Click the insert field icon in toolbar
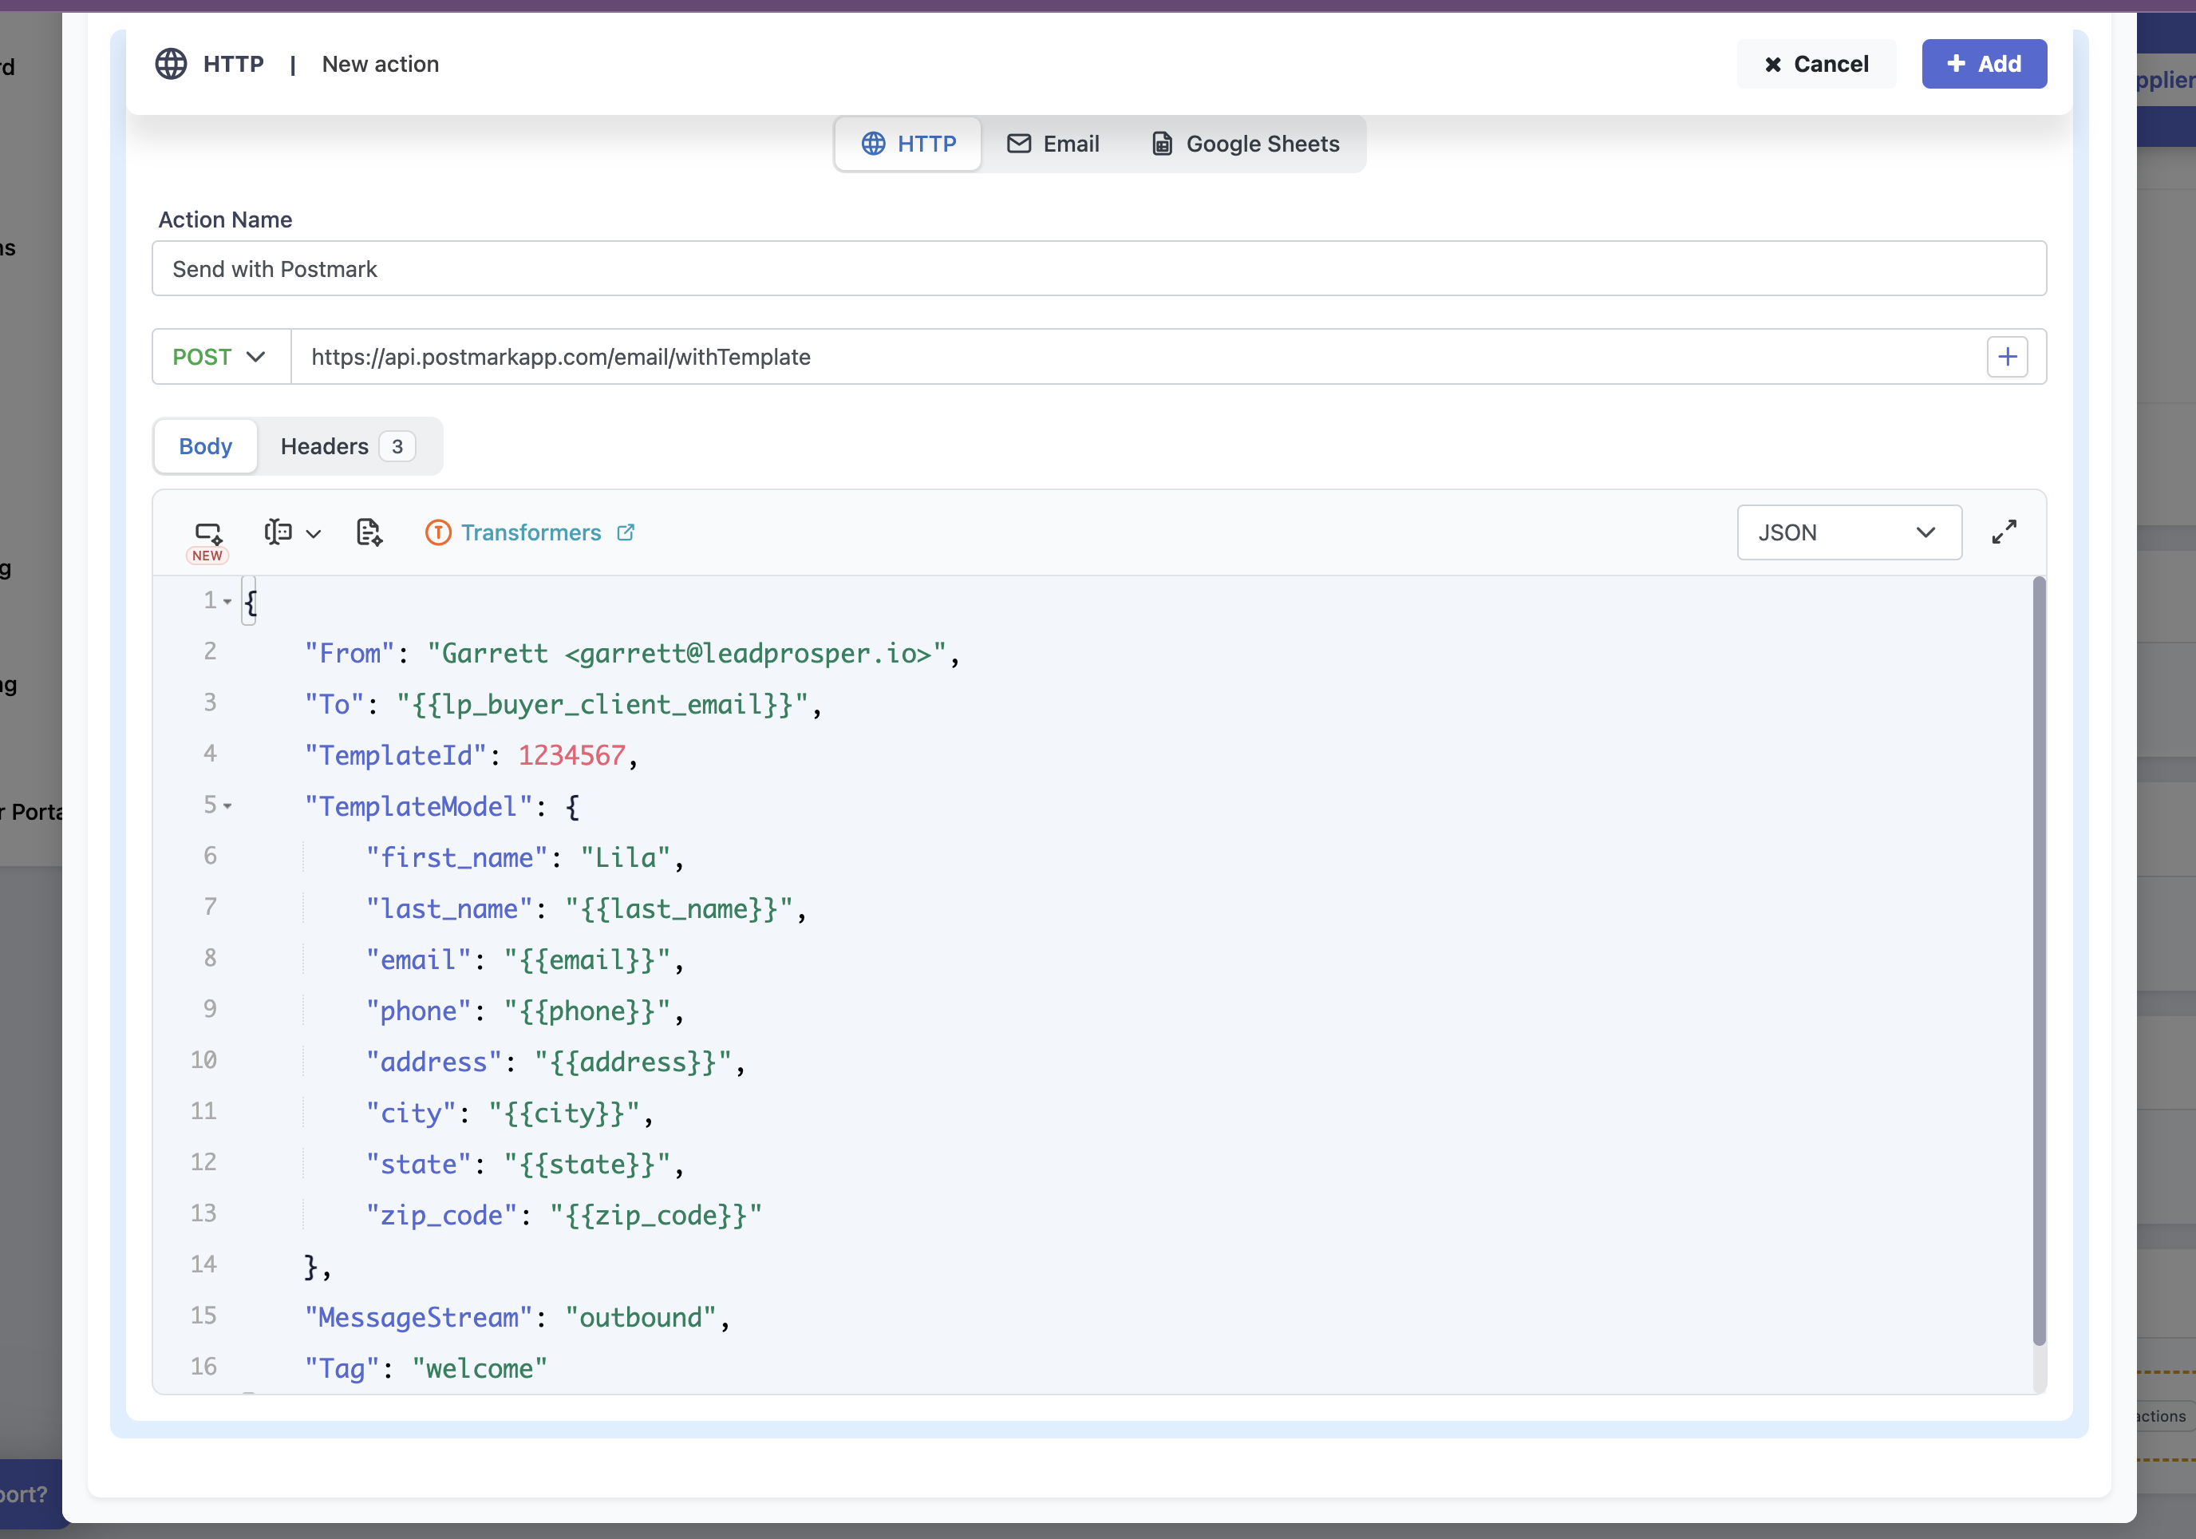 278,532
